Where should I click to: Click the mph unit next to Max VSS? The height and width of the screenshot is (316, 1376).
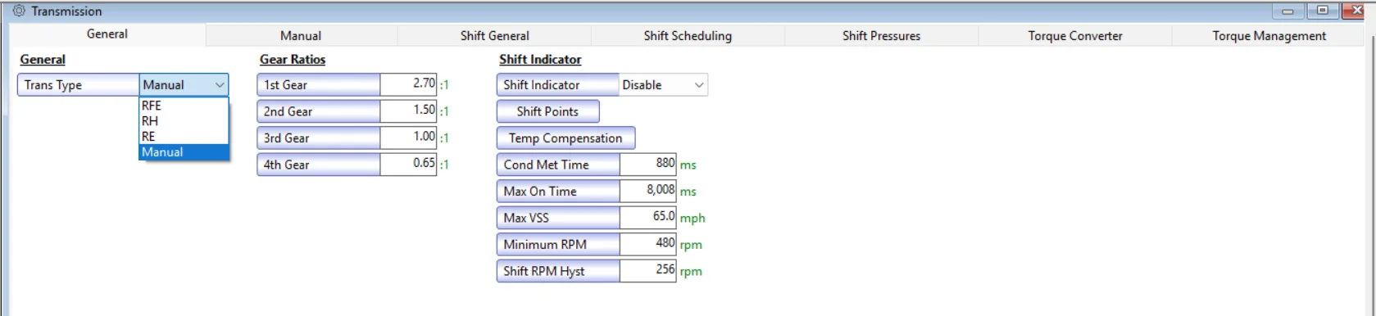tap(693, 219)
